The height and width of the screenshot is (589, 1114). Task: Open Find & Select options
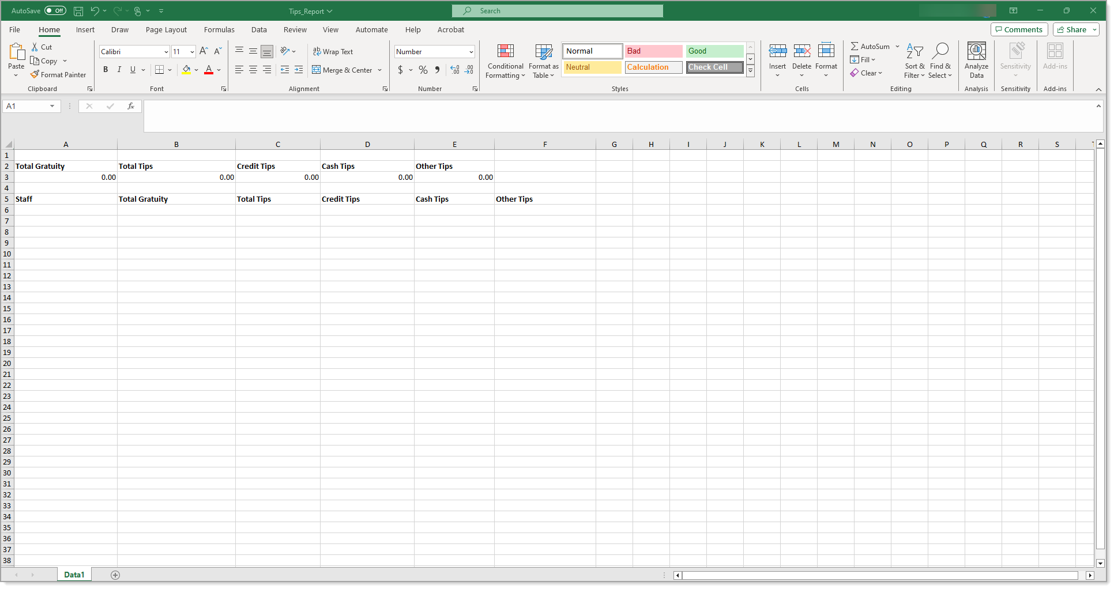coord(940,61)
